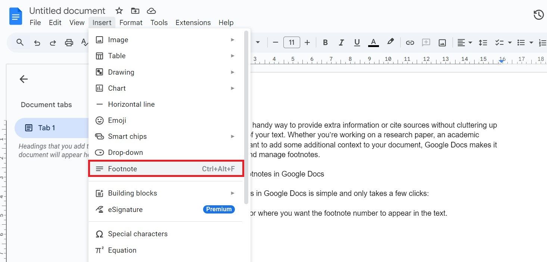Toggle underline formatting
547x262 pixels.
tap(357, 42)
